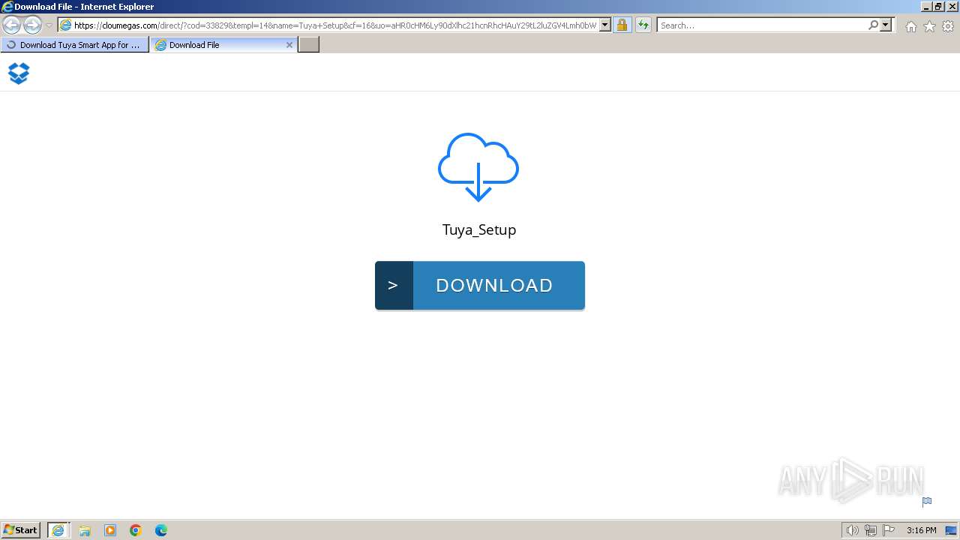Go back with the browser Back button

11,25
